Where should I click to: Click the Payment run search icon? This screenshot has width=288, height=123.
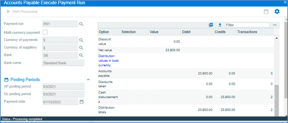tap(81, 24)
